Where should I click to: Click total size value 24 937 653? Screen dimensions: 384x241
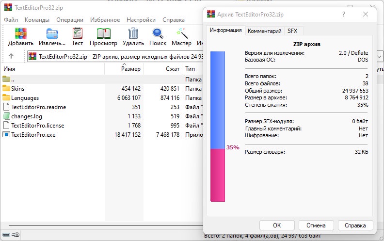point(355,91)
